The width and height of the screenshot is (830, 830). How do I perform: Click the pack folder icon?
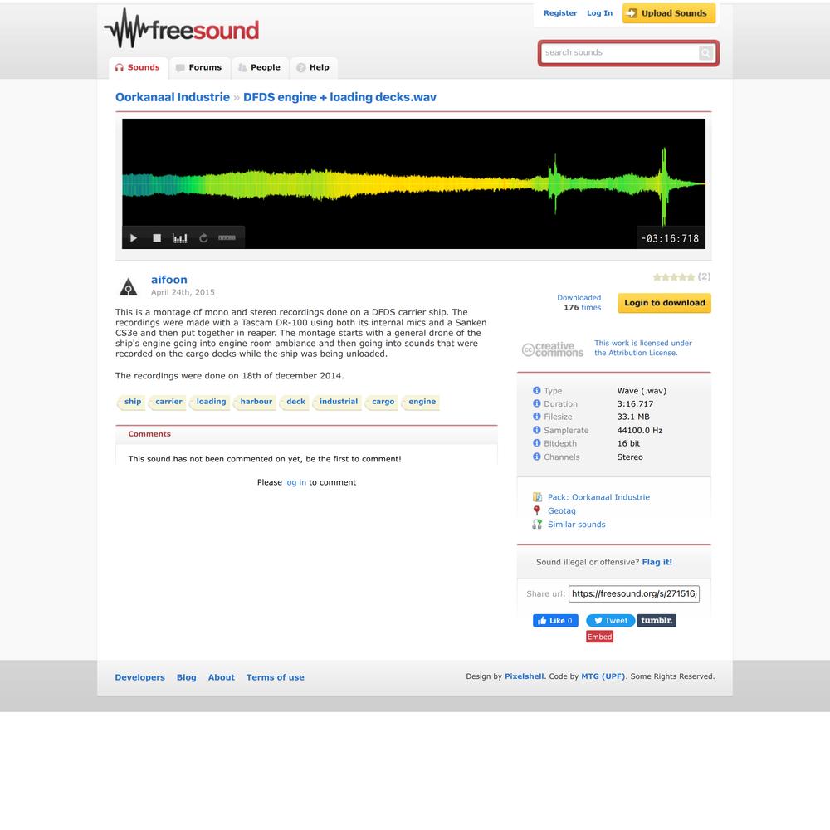(x=537, y=497)
